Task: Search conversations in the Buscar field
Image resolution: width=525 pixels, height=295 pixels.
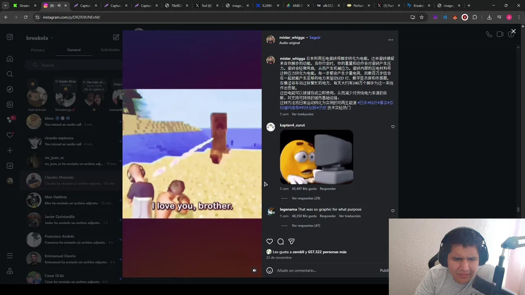Action: pyautogui.click(x=73, y=65)
